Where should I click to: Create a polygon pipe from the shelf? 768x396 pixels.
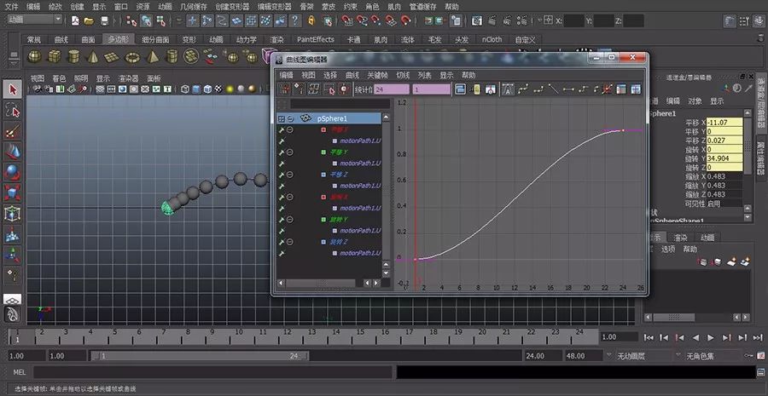coord(172,57)
